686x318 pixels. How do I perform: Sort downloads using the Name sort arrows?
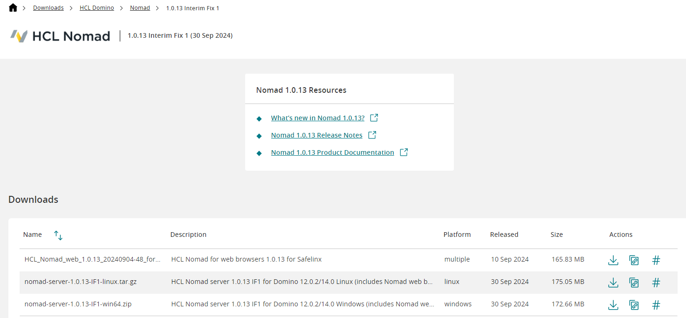[x=58, y=235]
